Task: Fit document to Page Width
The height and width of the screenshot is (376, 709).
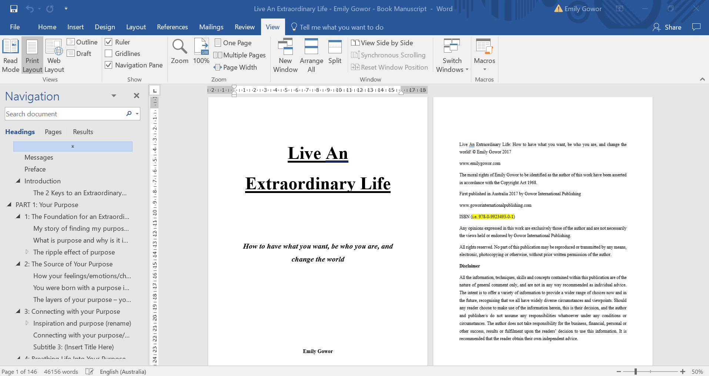Action: pyautogui.click(x=235, y=67)
